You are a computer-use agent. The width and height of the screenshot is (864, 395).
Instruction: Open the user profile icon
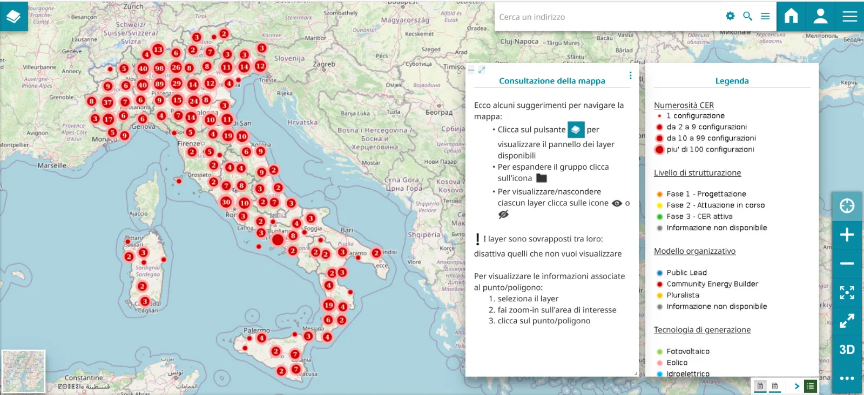[820, 16]
